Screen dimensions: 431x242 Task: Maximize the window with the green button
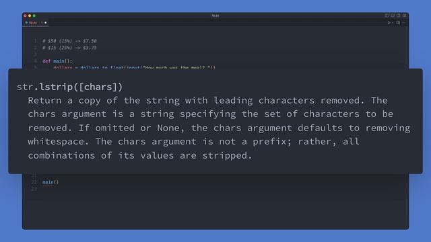click(x=34, y=16)
